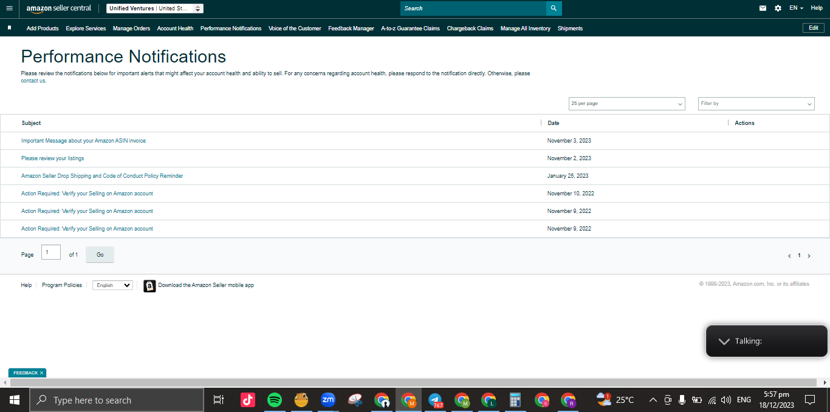Show hidden system tray icons
The height and width of the screenshot is (412, 830).
pos(653,400)
